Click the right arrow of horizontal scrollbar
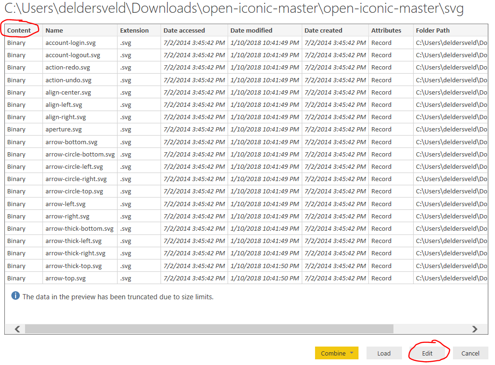This screenshot has height=365, width=495. point(475,329)
